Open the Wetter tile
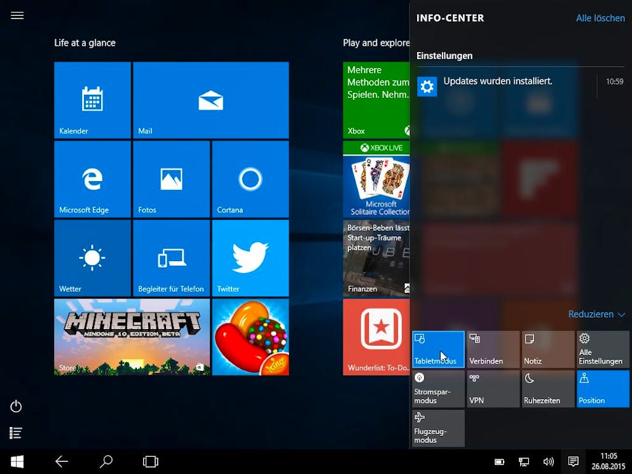The image size is (632, 474). (92, 258)
